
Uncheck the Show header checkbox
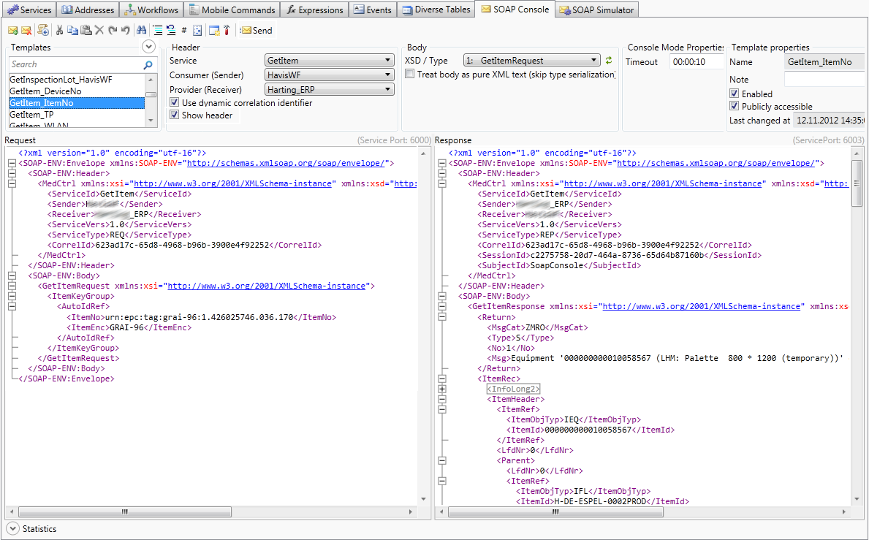coord(175,115)
